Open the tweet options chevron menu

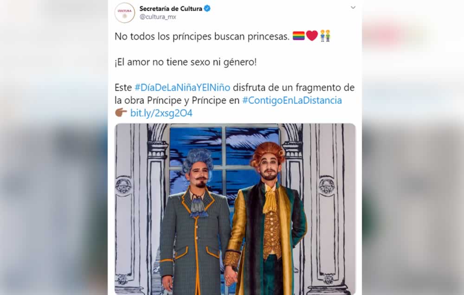click(x=353, y=7)
